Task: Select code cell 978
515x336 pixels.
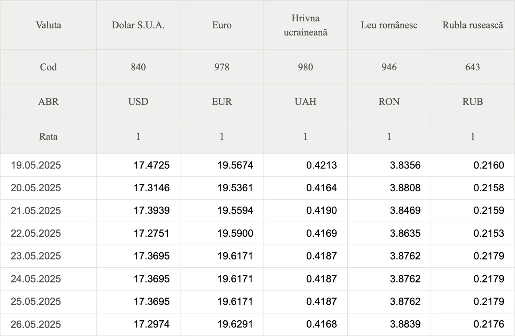Action: click(222, 67)
